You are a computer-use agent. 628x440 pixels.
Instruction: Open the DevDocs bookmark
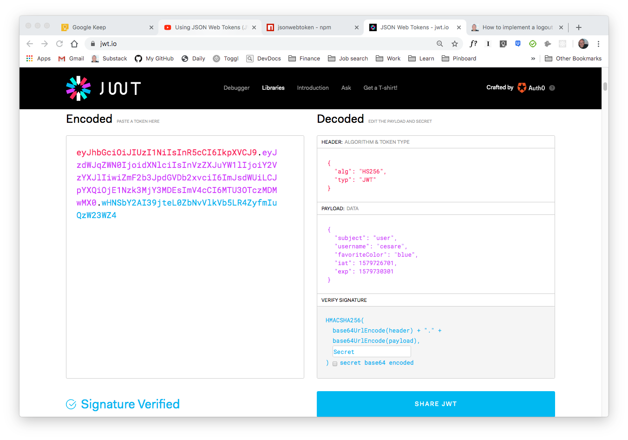[263, 59]
